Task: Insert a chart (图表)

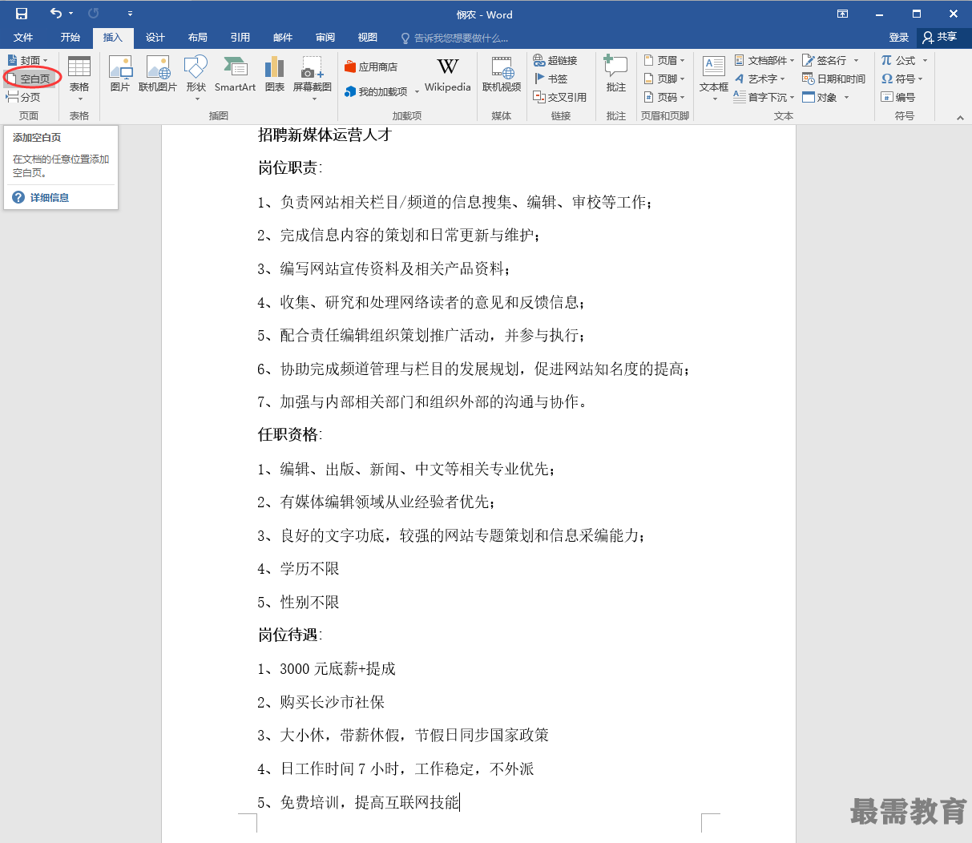Action: [x=275, y=74]
